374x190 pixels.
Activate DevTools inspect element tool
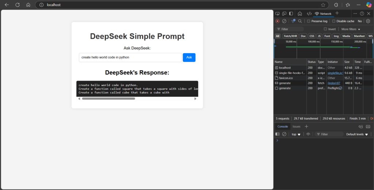(x=278, y=13)
